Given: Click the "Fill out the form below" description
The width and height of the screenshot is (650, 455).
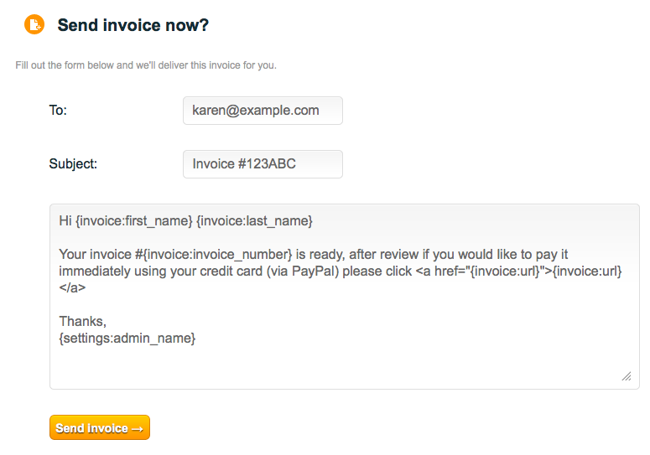Looking at the screenshot, I should coord(146,65).
